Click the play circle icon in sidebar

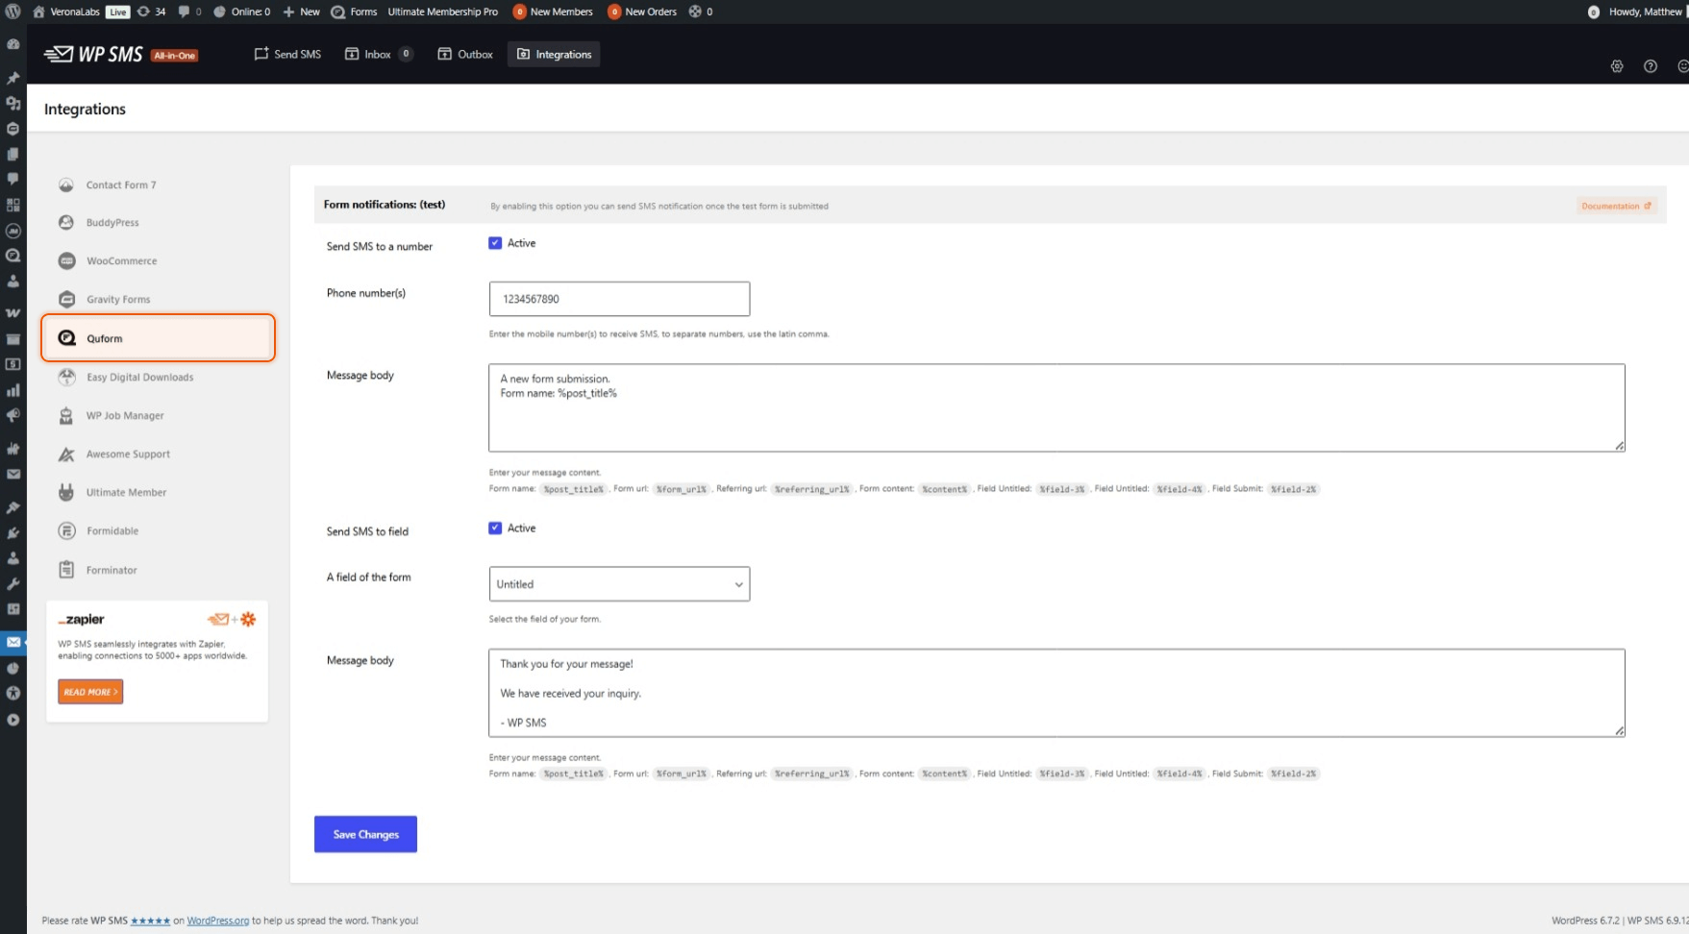pyautogui.click(x=13, y=720)
